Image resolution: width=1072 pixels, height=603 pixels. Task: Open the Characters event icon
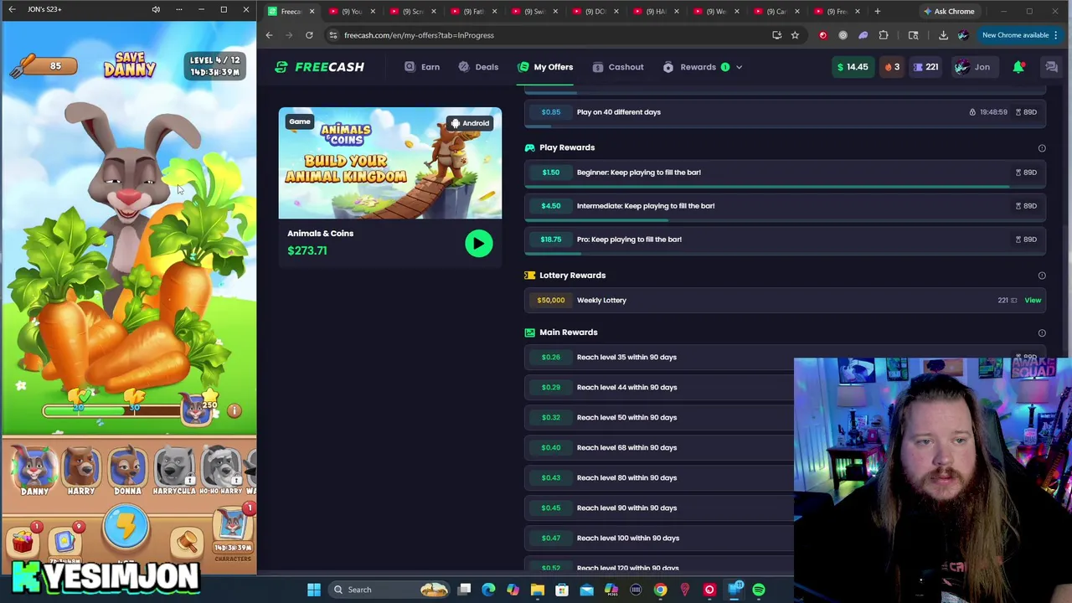pyautogui.click(x=233, y=533)
